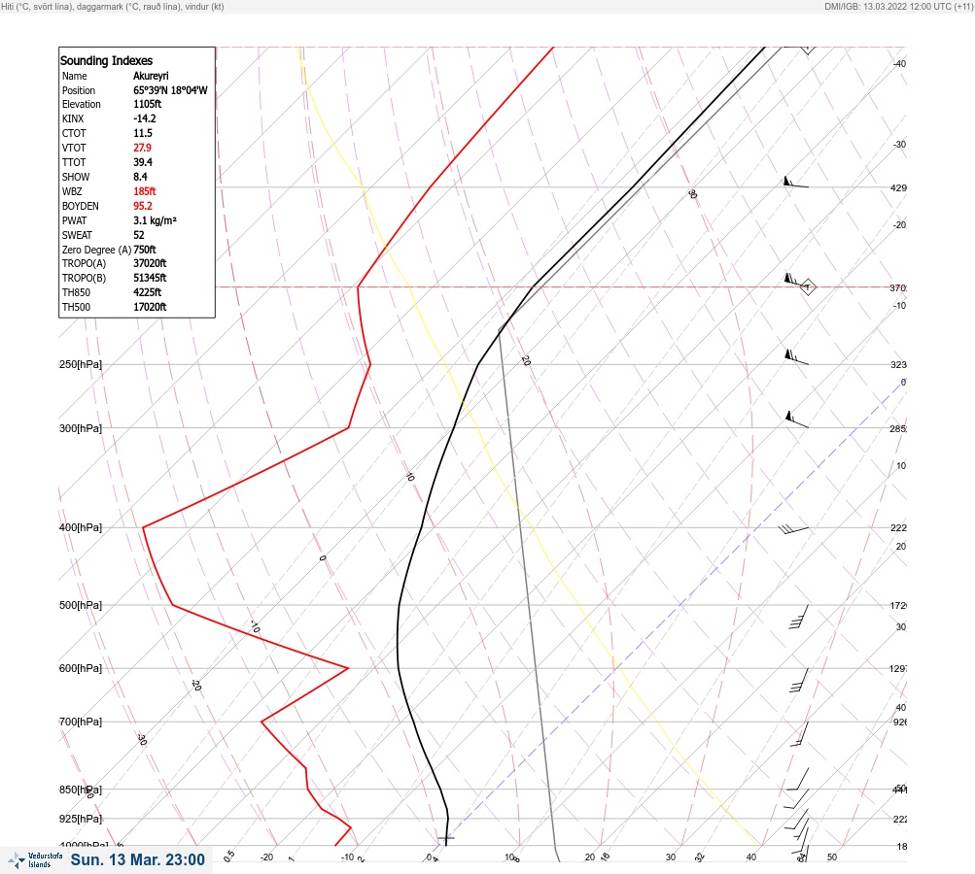Click the TH500 value '17020ft'
Viewport: 975px width, 874px height.
(x=150, y=307)
